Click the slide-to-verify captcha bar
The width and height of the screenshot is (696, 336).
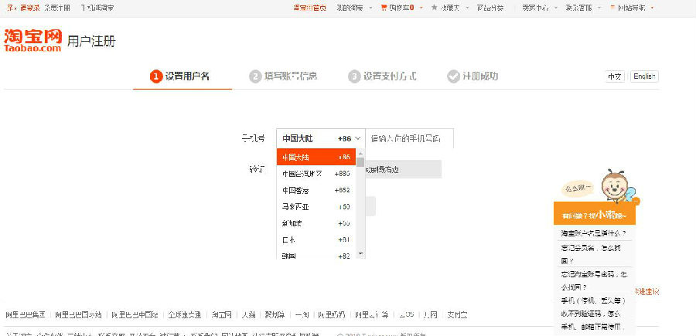[403, 169]
